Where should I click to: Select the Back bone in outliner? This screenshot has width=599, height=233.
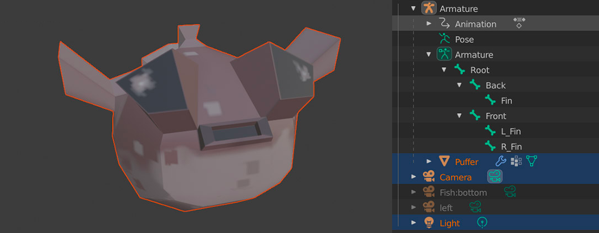coord(495,85)
